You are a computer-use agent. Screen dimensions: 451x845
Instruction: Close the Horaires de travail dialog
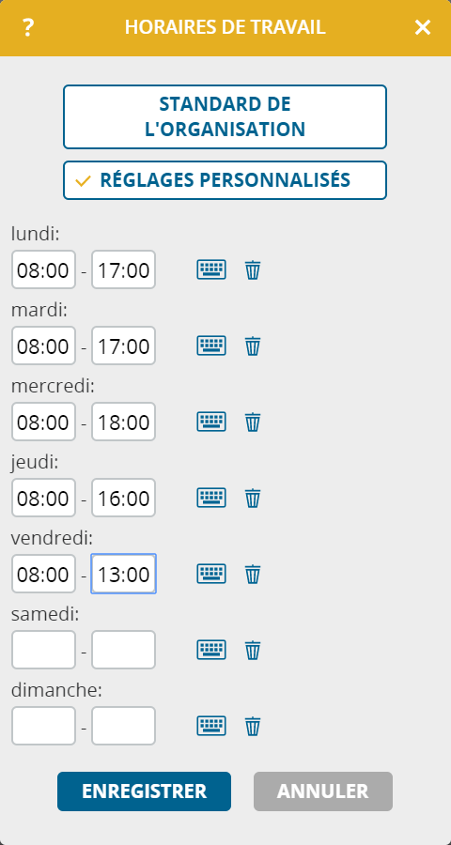[x=423, y=27]
